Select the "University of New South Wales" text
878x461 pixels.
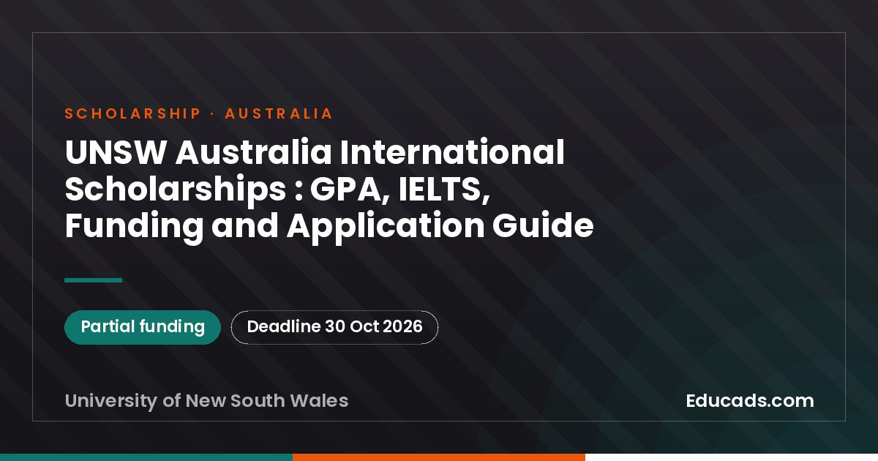pos(206,401)
